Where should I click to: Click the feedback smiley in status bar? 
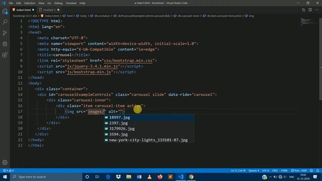311,170
